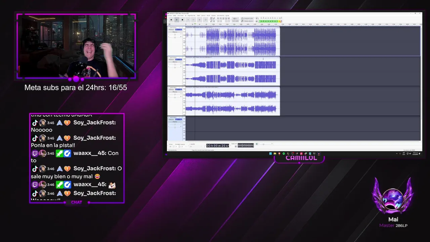The width and height of the screenshot is (430, 242).
Task: Click the Silence audio selection icon
Action: (x=221, y=21)
